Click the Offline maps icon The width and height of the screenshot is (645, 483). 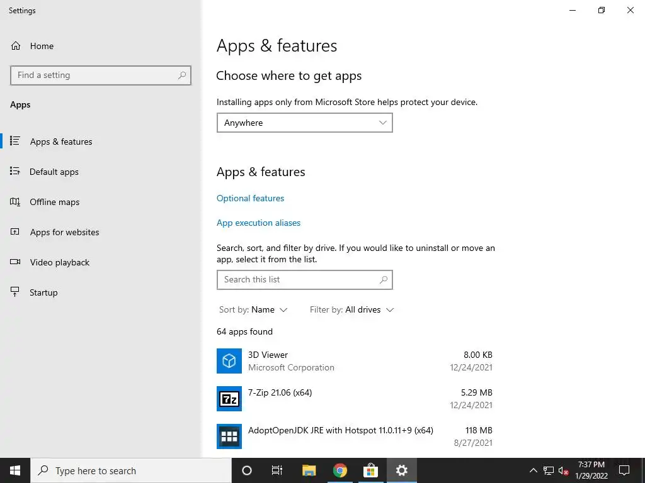tap(15, 202)
